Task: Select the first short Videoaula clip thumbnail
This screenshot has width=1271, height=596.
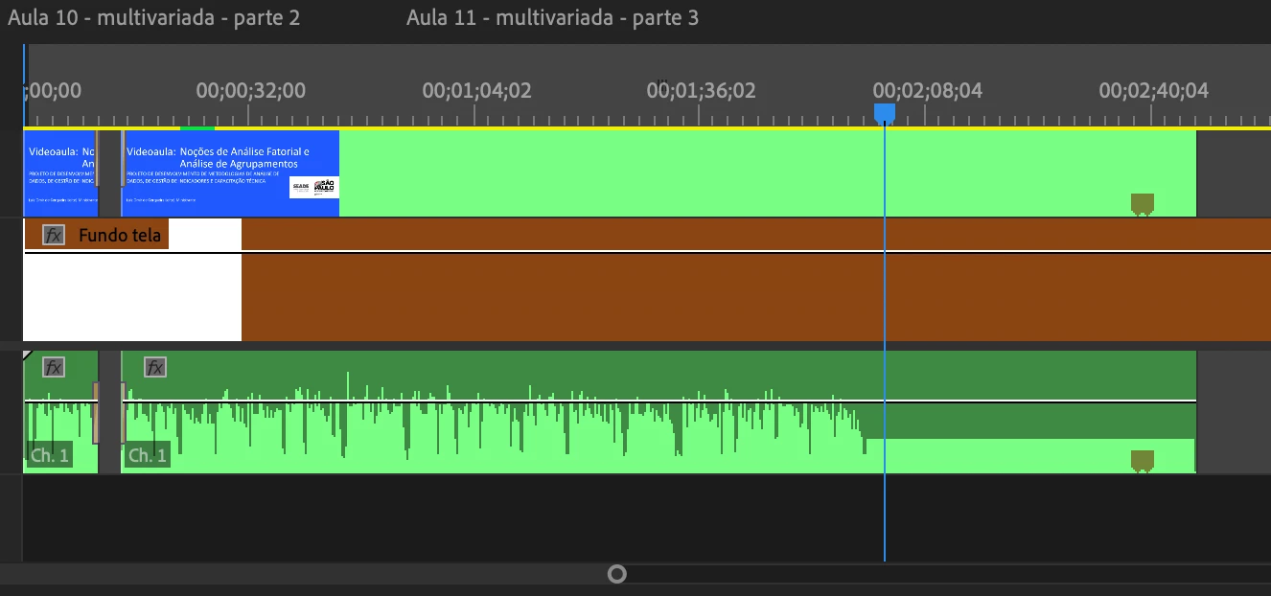Action: click(x=59, y=173)
